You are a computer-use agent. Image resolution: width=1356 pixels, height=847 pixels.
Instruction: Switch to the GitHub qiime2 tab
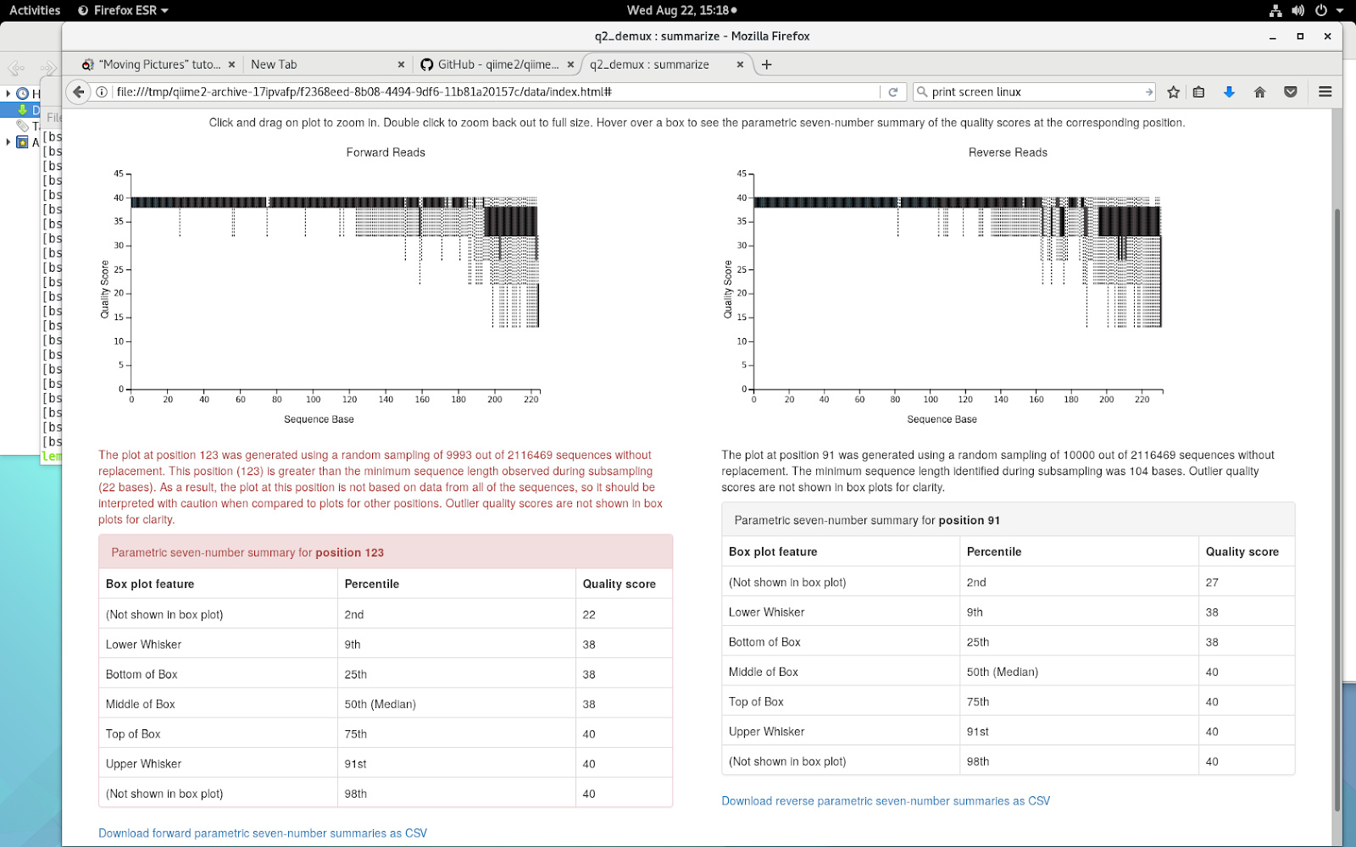[496, 64]
